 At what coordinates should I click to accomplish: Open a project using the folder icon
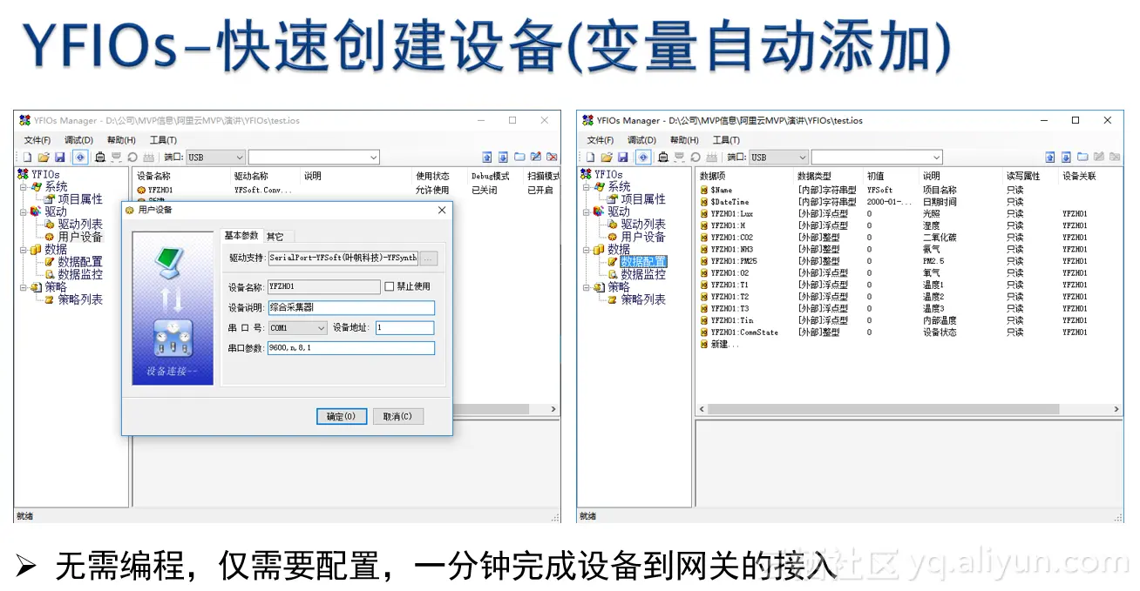(x=44, y=157)
